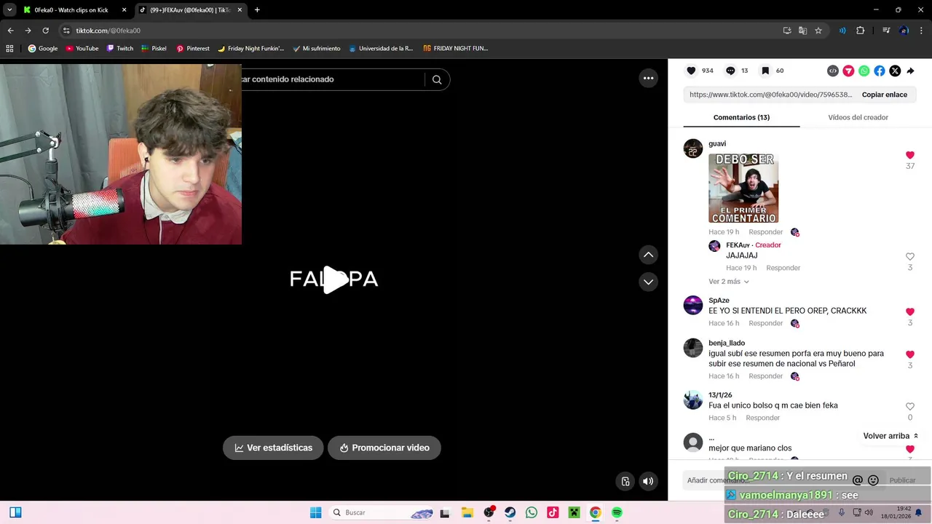Open the video three-dots options menu
932x524 pixels.
[x=648, y=78]
